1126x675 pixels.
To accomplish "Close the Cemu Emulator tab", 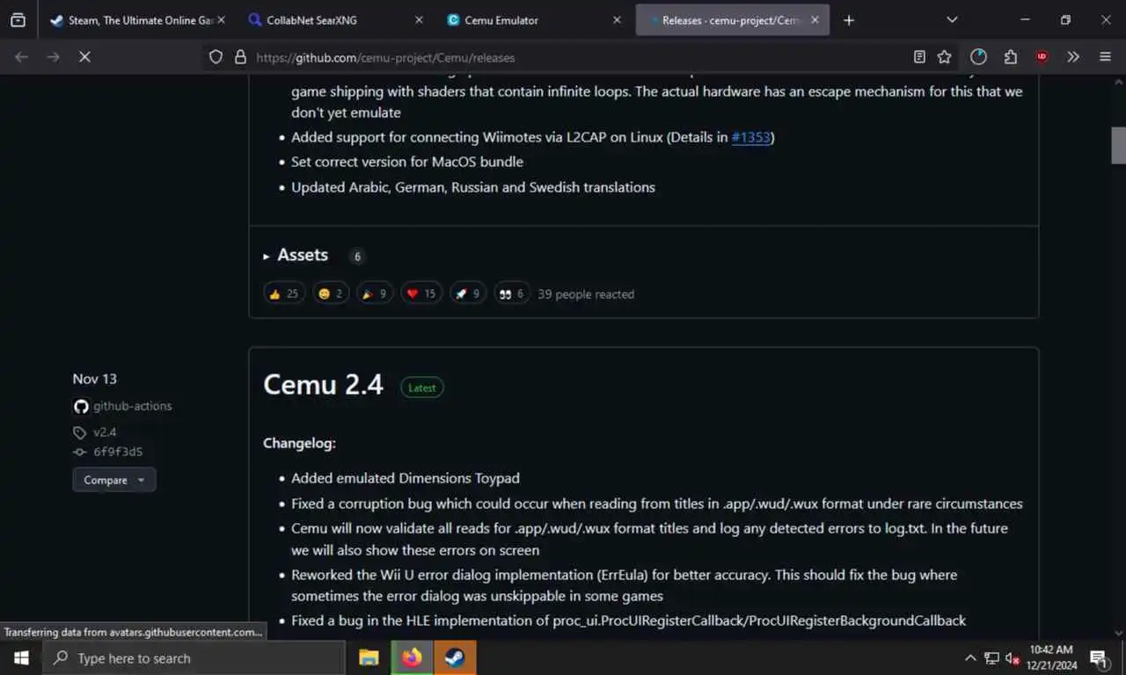I will 617,19.
